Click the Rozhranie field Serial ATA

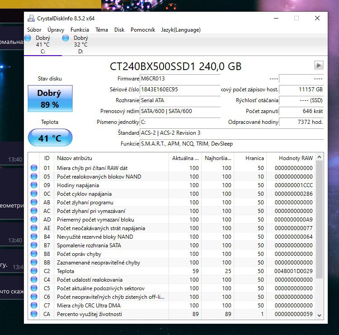tap(180, 100)
